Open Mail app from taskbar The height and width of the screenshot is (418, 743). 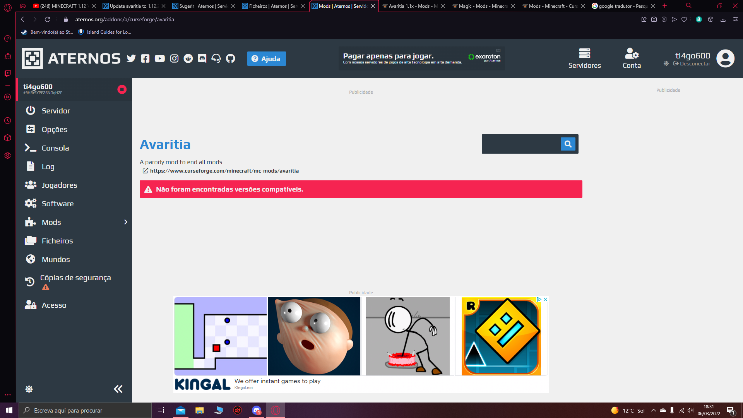pos(181,410)
